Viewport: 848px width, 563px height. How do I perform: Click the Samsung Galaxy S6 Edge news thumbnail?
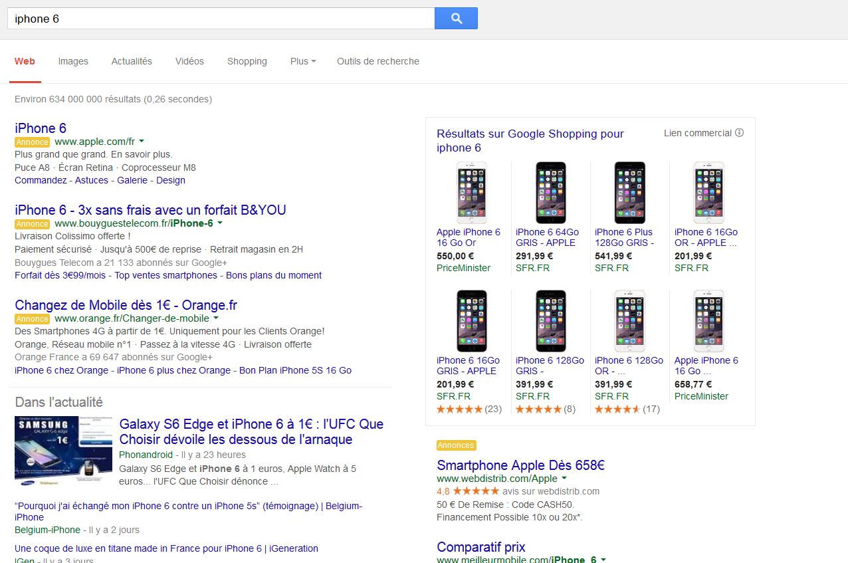coord(64,451)
